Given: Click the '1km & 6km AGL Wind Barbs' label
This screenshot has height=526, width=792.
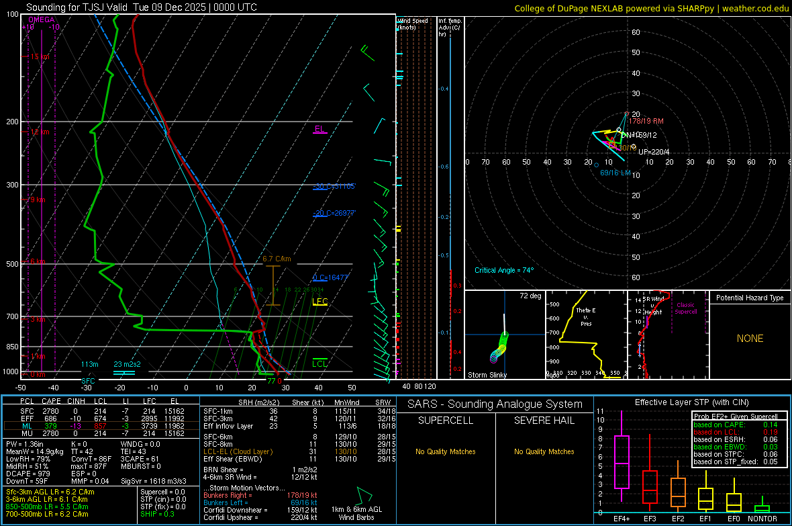Looking at the screenshot, I should tap(356, 513).
